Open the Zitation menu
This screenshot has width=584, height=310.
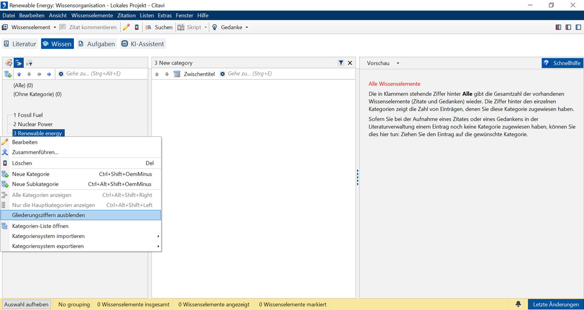click(x=126, y=15)
